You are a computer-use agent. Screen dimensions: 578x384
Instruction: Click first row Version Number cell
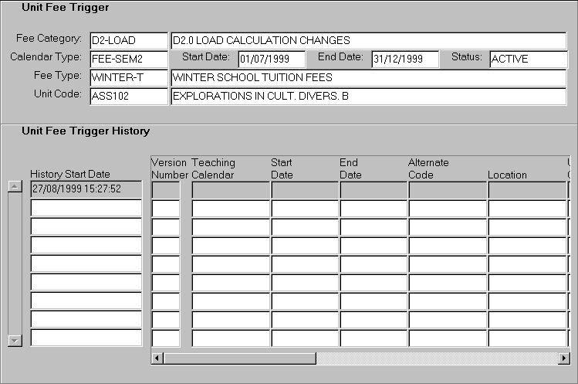coord(165,189)
